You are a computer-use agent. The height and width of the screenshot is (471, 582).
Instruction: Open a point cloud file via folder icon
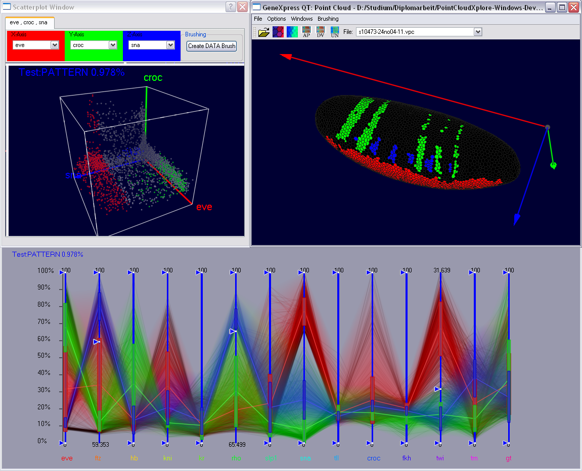pos(263,32)
